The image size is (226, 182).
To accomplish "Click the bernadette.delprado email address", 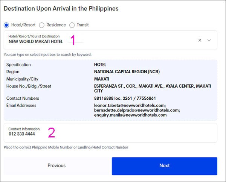I will 137,110.
